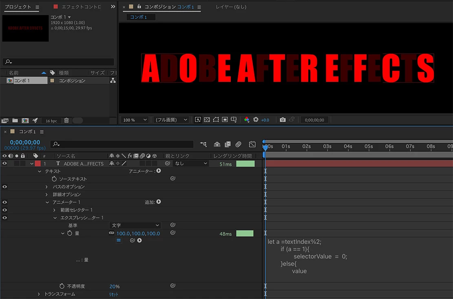Collapse アニメーター 1 group
453x299 pixels.
[x=47, y=202]
